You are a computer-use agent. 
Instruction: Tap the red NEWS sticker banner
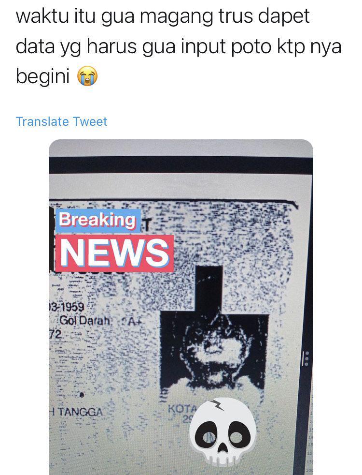[114, 253]
